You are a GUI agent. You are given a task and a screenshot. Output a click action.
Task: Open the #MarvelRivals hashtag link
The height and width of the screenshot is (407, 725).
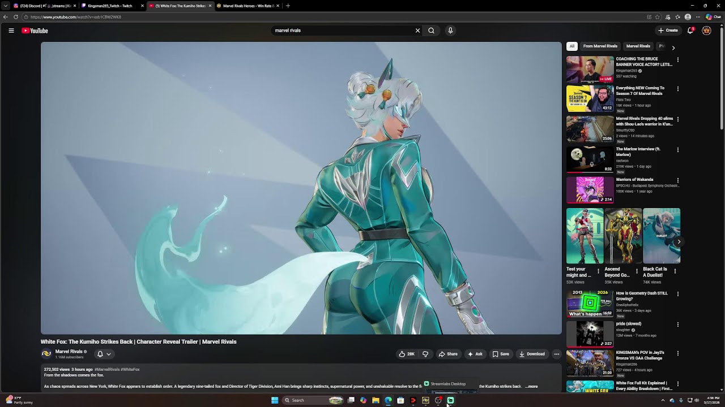point(107,370)
